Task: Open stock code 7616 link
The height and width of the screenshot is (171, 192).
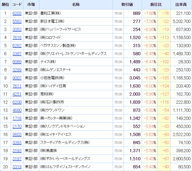Action: click(x=17, y=38)
